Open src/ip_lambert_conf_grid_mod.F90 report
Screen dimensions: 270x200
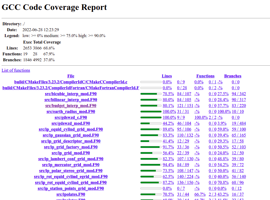(71, 159)
